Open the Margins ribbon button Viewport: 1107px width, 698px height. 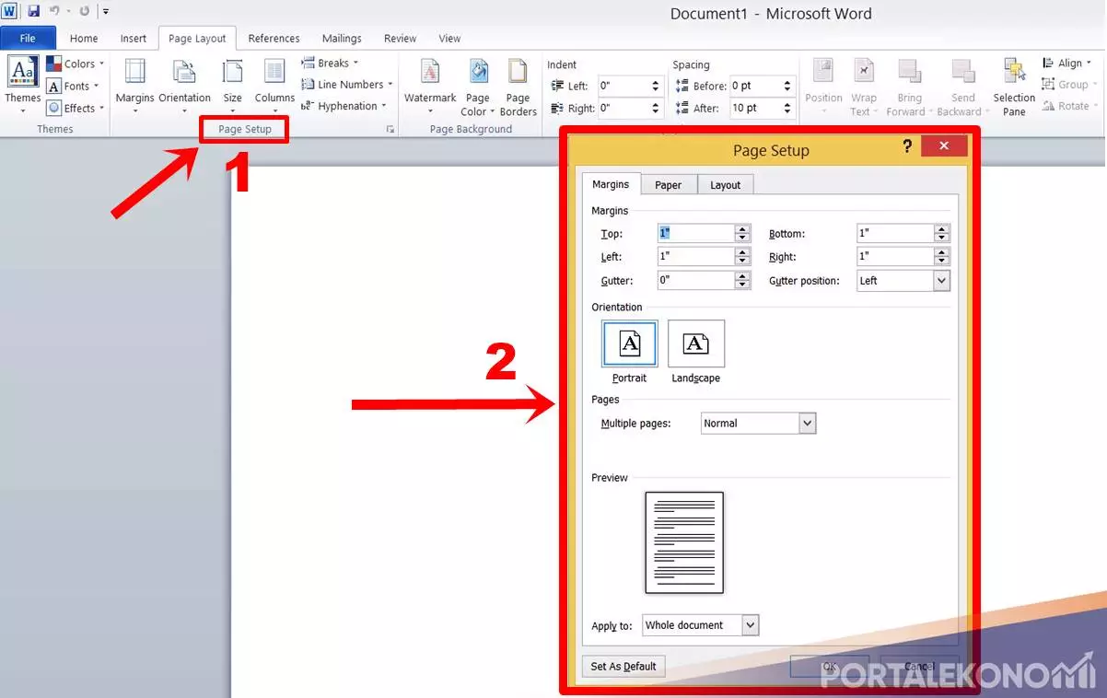click(134, 86)
